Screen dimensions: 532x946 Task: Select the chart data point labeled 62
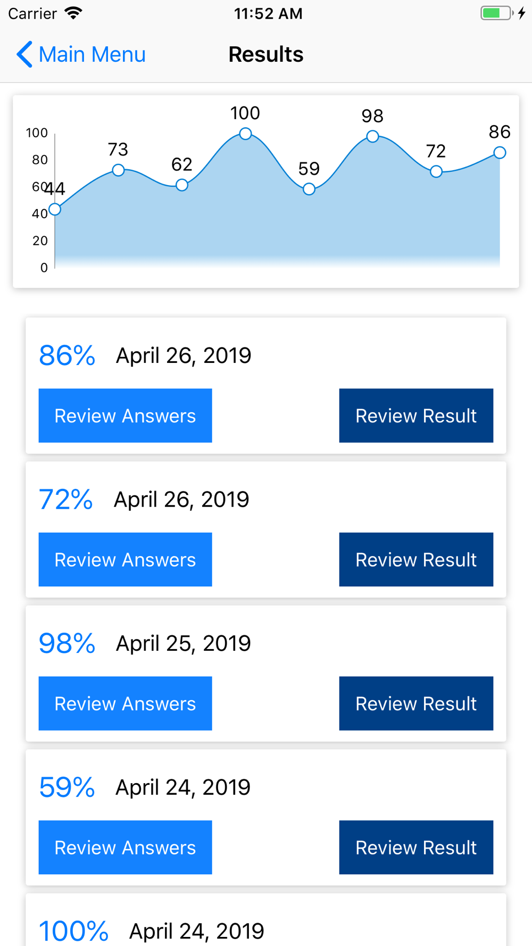[x=182, y=185]
